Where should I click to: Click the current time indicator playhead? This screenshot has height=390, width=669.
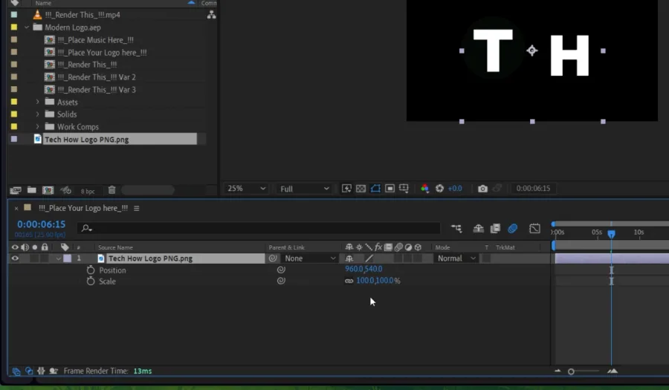coord(612,233)
